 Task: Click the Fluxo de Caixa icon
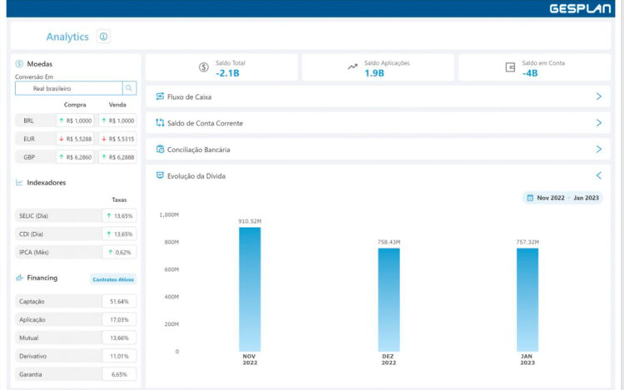pos(160,96)
